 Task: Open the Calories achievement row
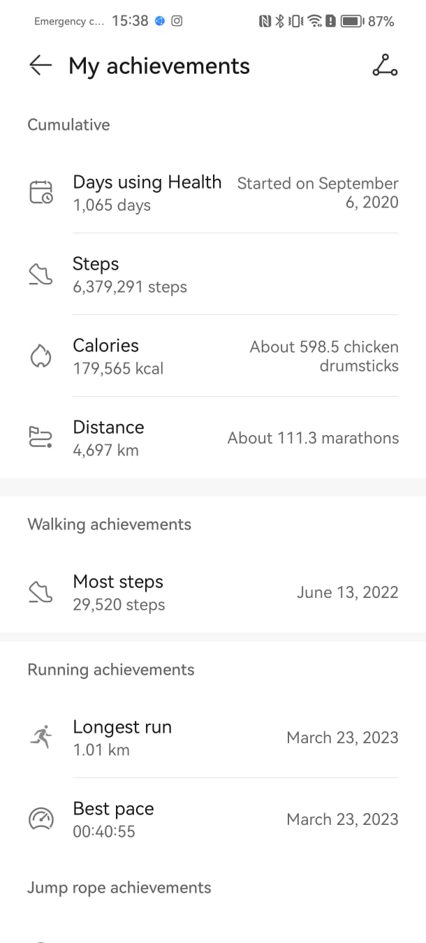(106, 346)
